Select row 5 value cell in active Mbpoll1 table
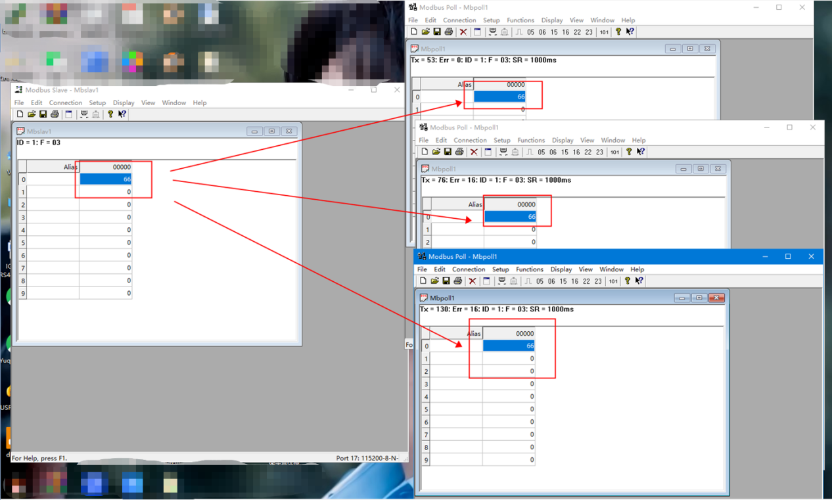Viewport: 832px width, 500px height. [509, 409]
